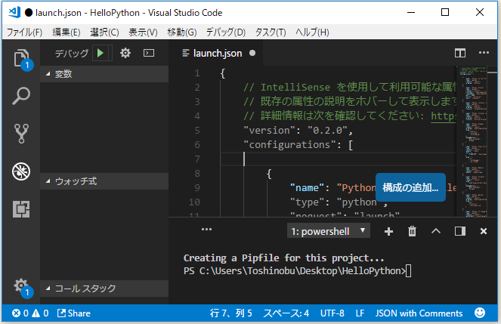Change indentation via スペース: 4
Viewport: 501px width, 324px height.
(286, 313)
